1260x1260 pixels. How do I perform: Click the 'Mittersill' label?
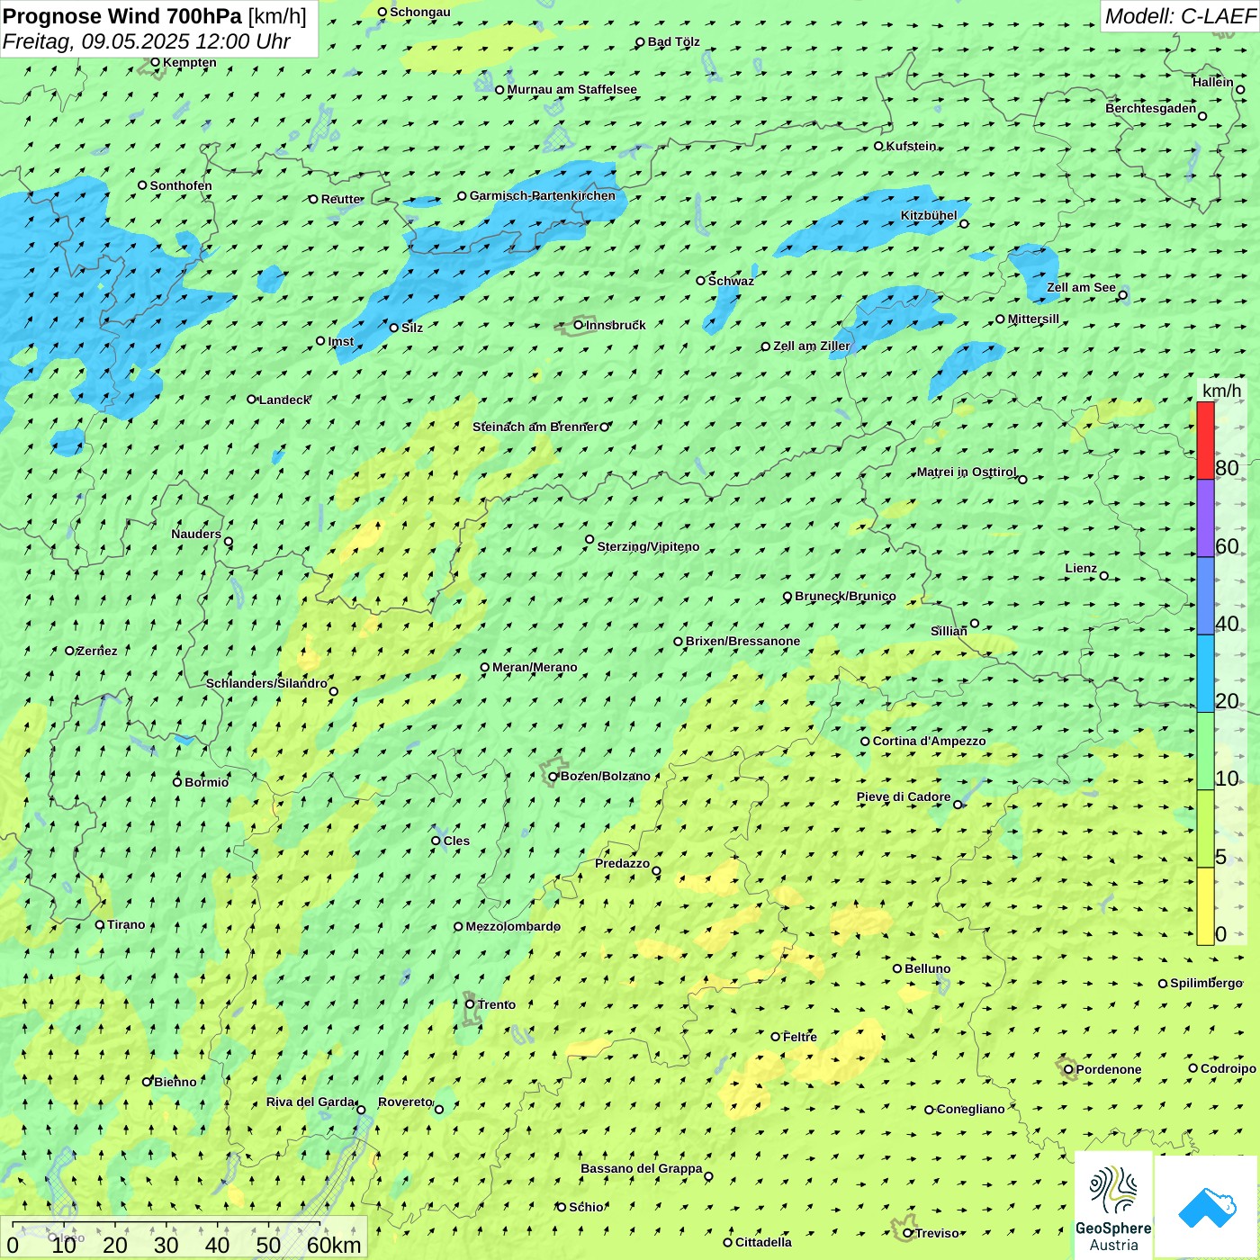(x=1033, y=319)
